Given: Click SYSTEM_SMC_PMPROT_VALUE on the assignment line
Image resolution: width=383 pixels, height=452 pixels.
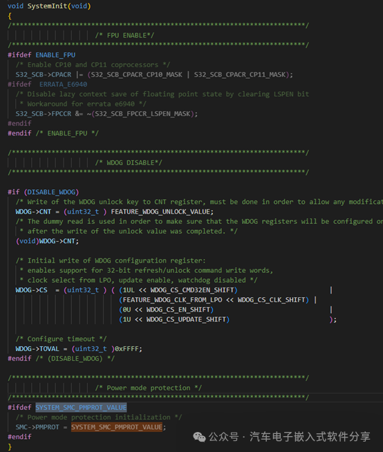Looking at the screenshot, I should coord(117,427).
